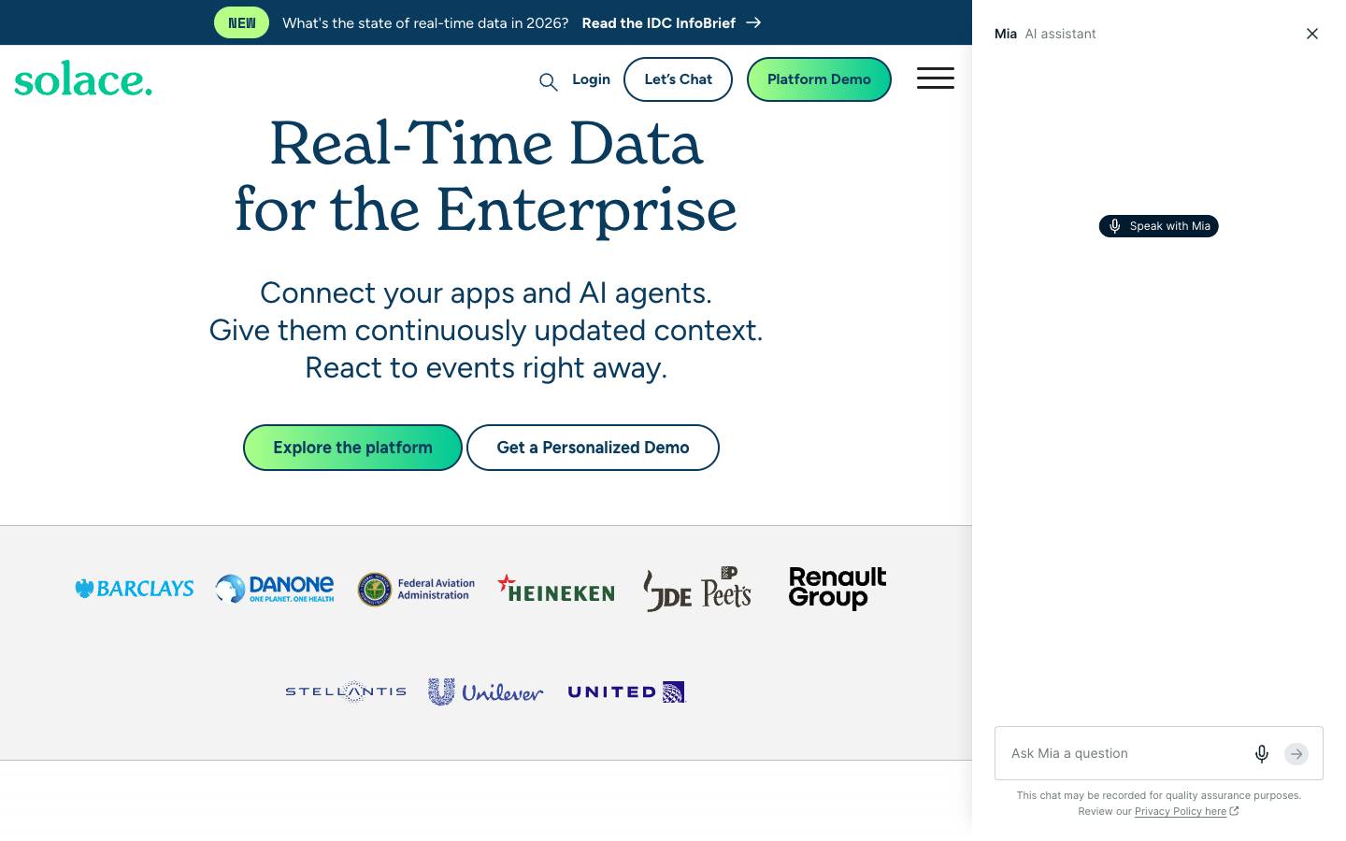The image size is (1346, 841).
Task: Click the text 'React to events right away.'
Action: coord(486,367)
